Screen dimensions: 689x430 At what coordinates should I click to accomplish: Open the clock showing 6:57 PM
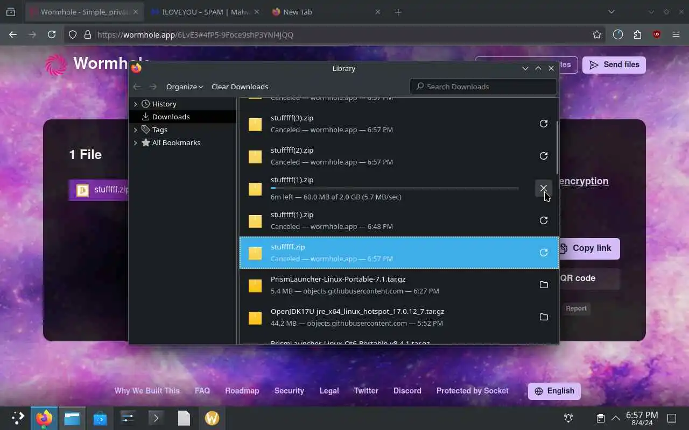tap(642, 418)
